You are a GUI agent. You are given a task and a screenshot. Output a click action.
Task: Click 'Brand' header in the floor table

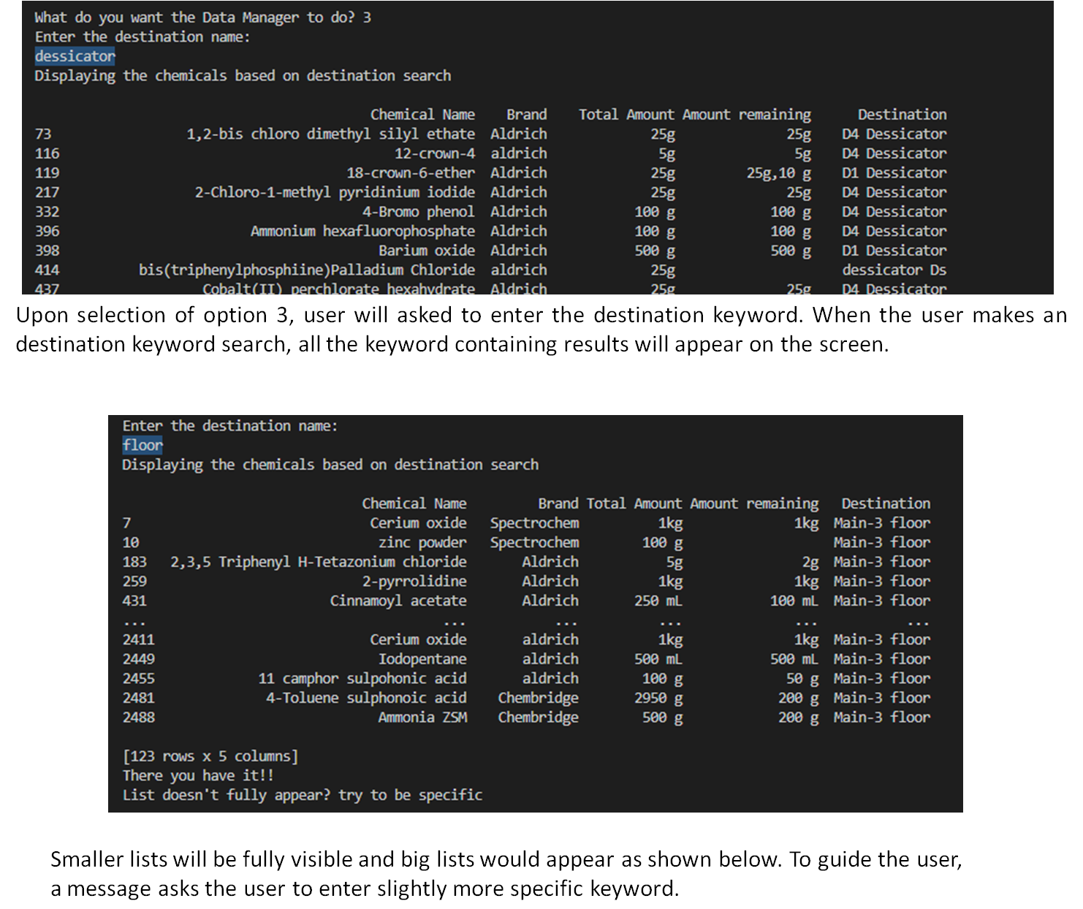pos(558,503)
